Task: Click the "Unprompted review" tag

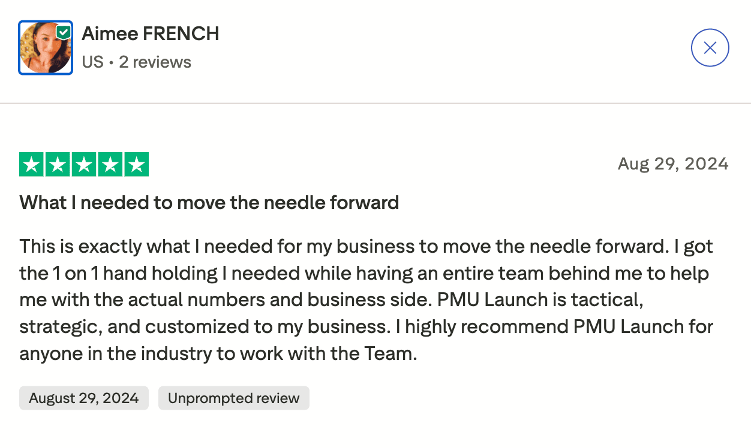Action: click(x=233, y=398)
